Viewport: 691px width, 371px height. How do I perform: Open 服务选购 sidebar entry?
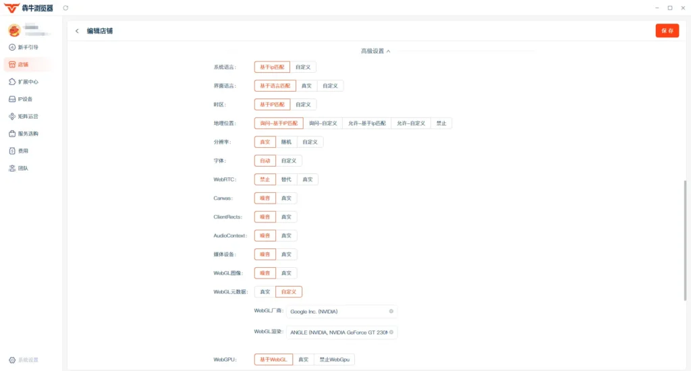point(24,134)
